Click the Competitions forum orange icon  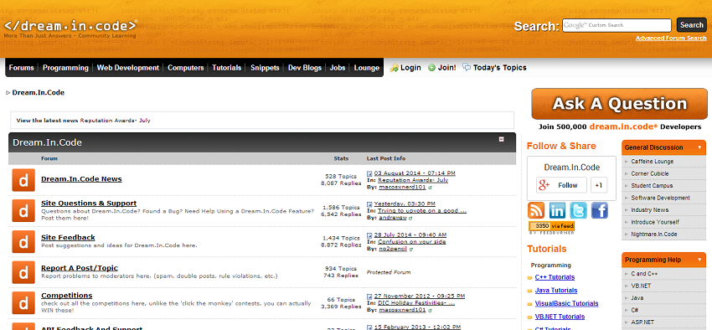pos(23,302)
